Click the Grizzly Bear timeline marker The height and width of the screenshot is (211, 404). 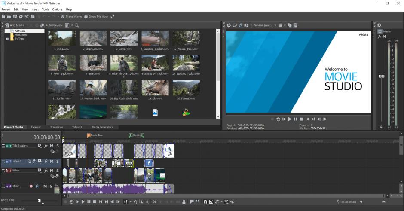89,135
